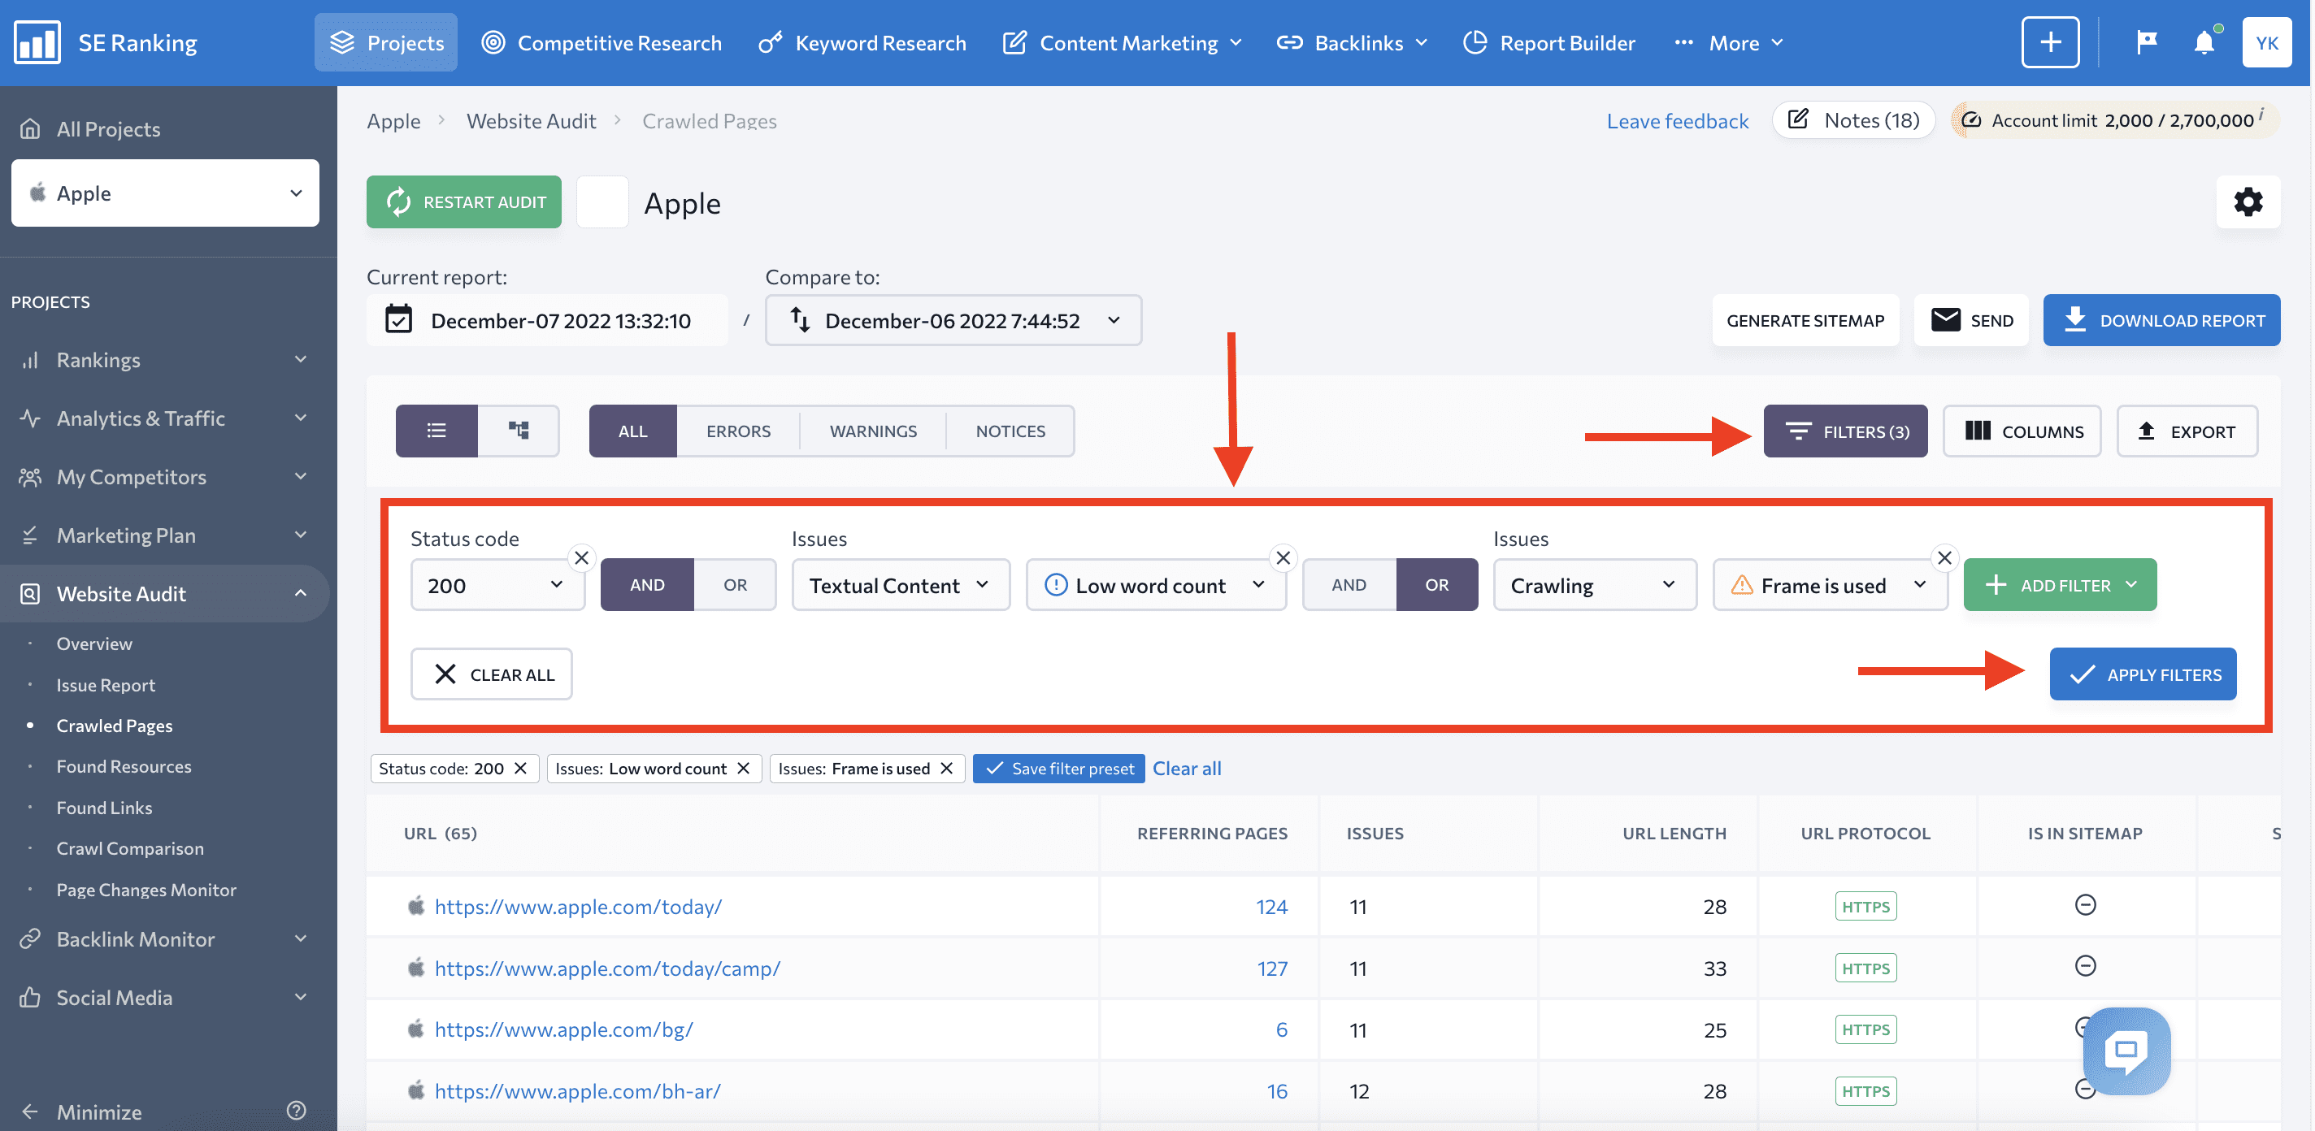Click the account limit info icon
The image size is (2315, 1131).
2261,115
